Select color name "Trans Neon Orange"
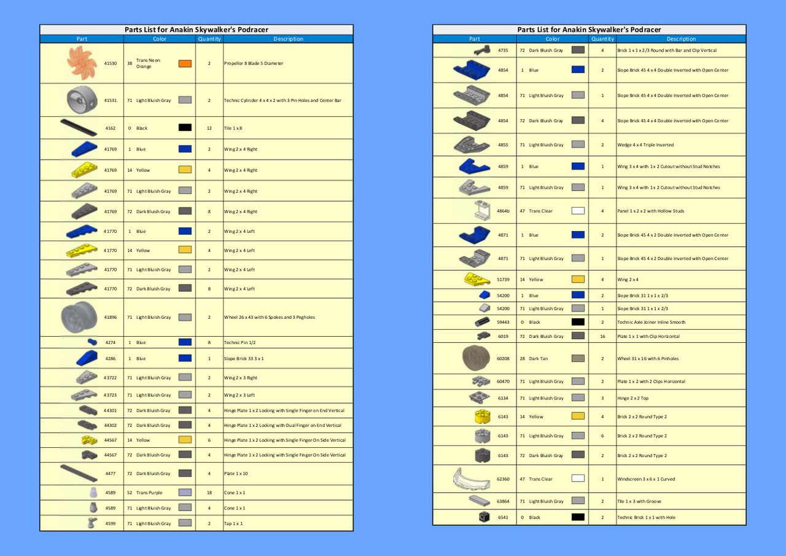 point(149,63)
